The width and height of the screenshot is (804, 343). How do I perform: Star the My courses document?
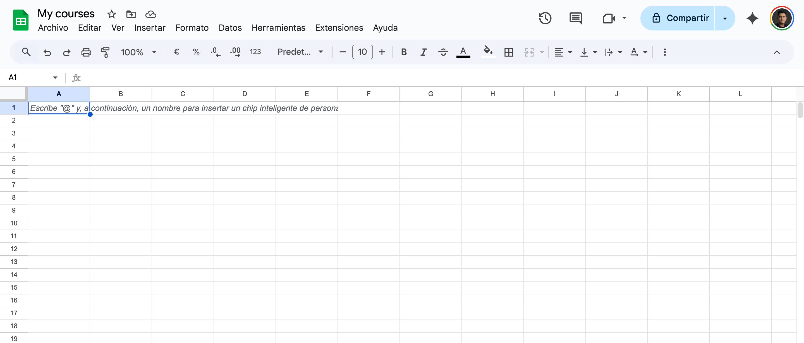pos(111,14)
